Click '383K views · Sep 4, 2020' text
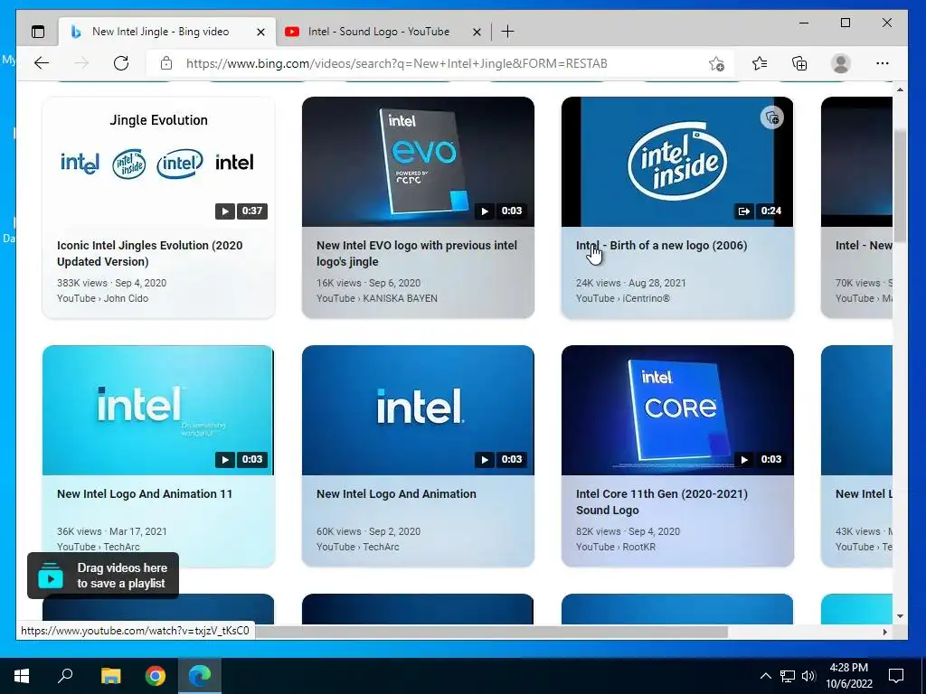The height and width of the screenshot is (694, 926). 111,283
